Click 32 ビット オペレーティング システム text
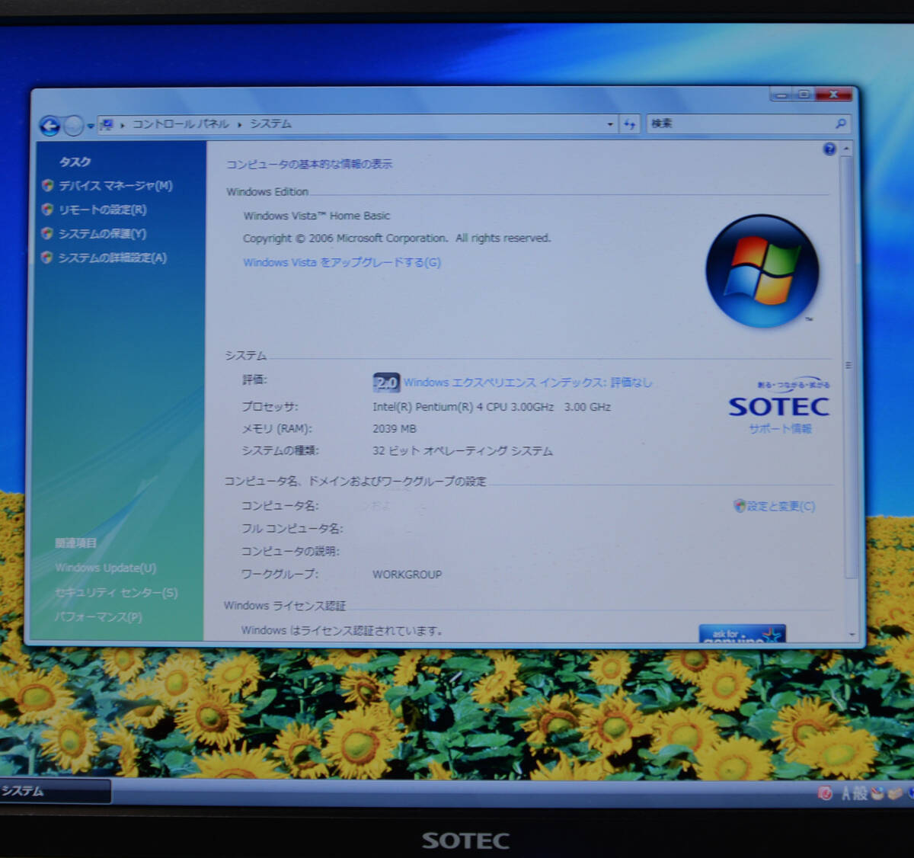 point(462,451)
